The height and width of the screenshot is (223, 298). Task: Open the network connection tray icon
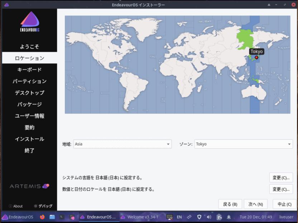tap(189, 217)
